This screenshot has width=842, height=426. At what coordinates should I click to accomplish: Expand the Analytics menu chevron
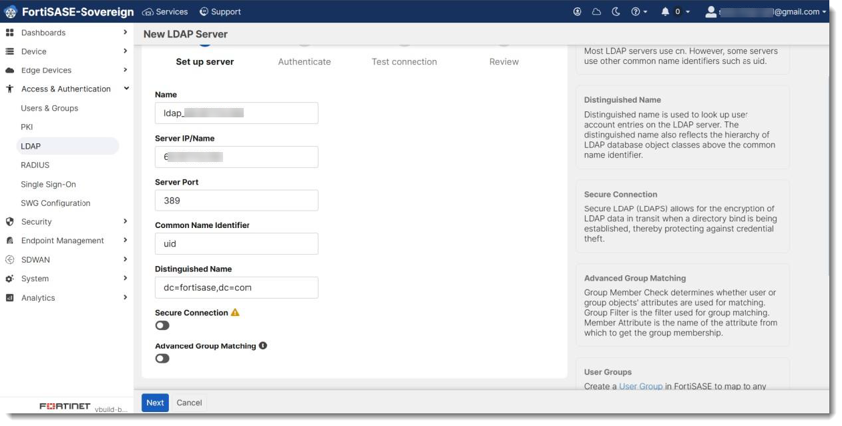tap(125, 297)
